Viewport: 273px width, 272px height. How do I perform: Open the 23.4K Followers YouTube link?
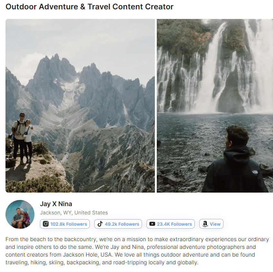coord(170,224)
